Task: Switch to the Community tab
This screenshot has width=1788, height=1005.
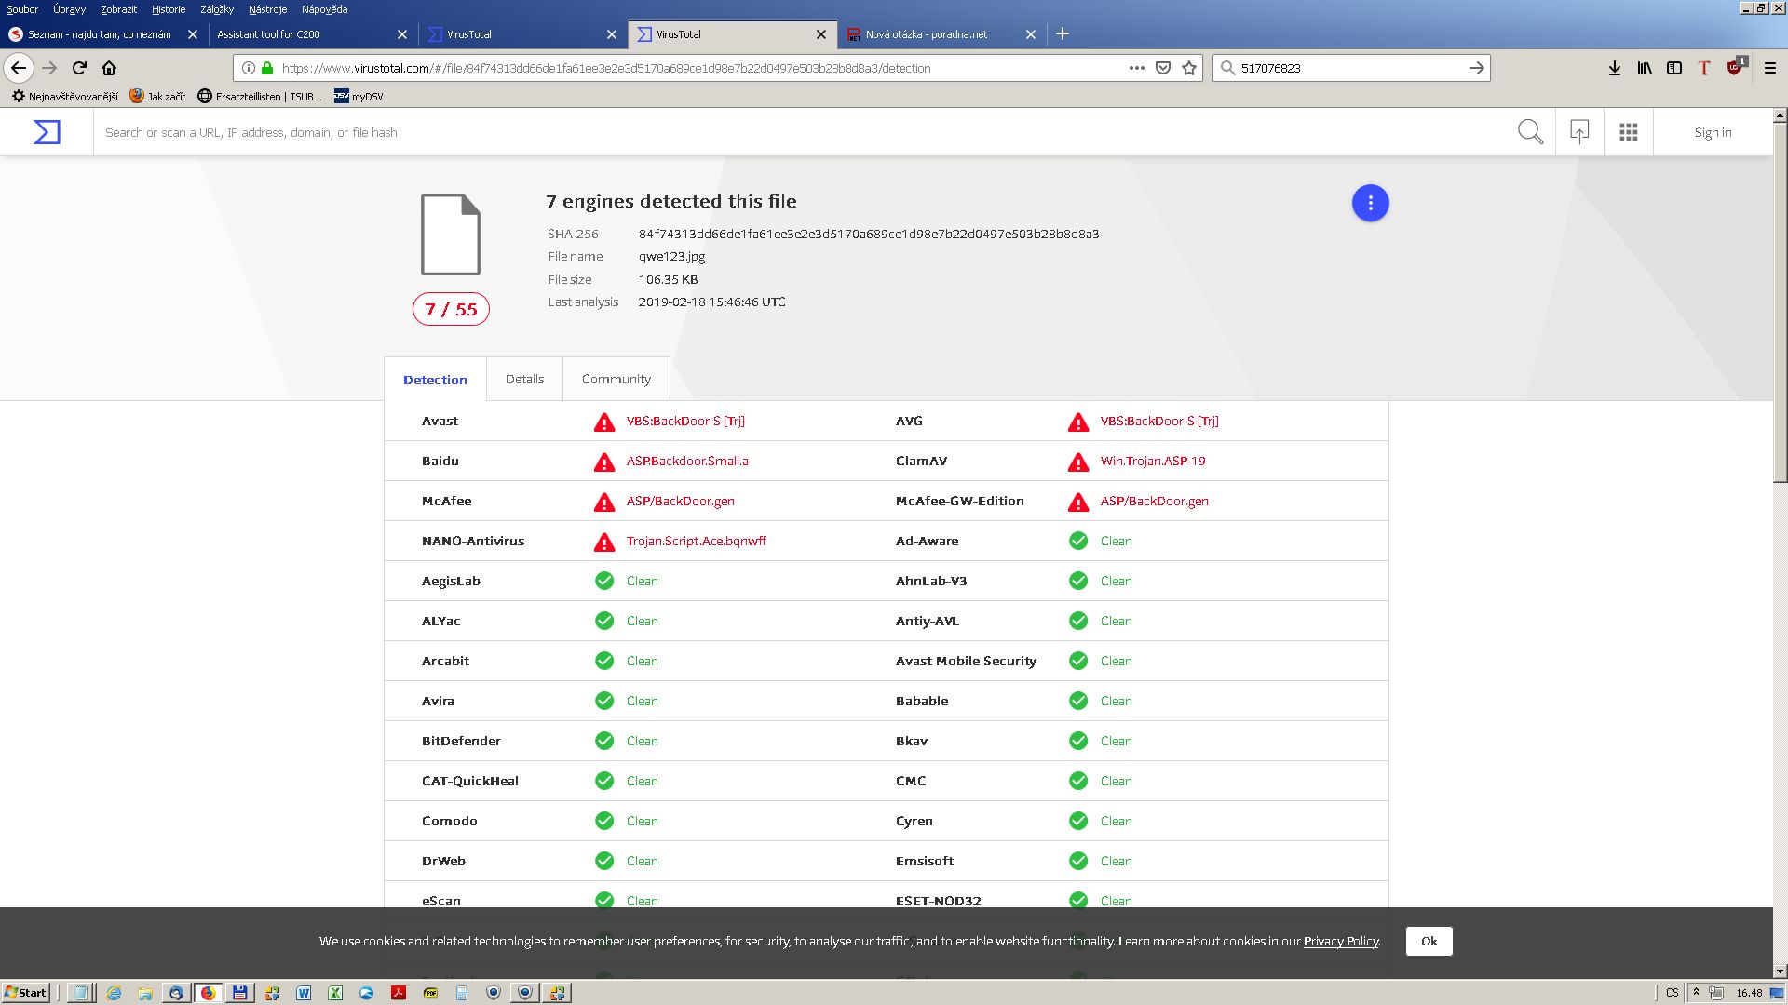Action: pos(616,379)
